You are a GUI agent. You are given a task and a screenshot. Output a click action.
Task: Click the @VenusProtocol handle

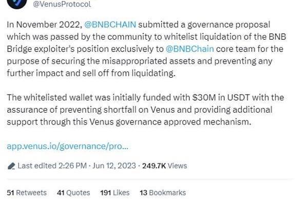[62, 4]
